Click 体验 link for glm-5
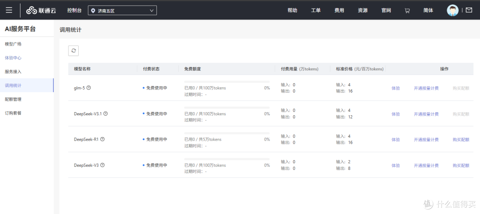 (x=396, y=88)
